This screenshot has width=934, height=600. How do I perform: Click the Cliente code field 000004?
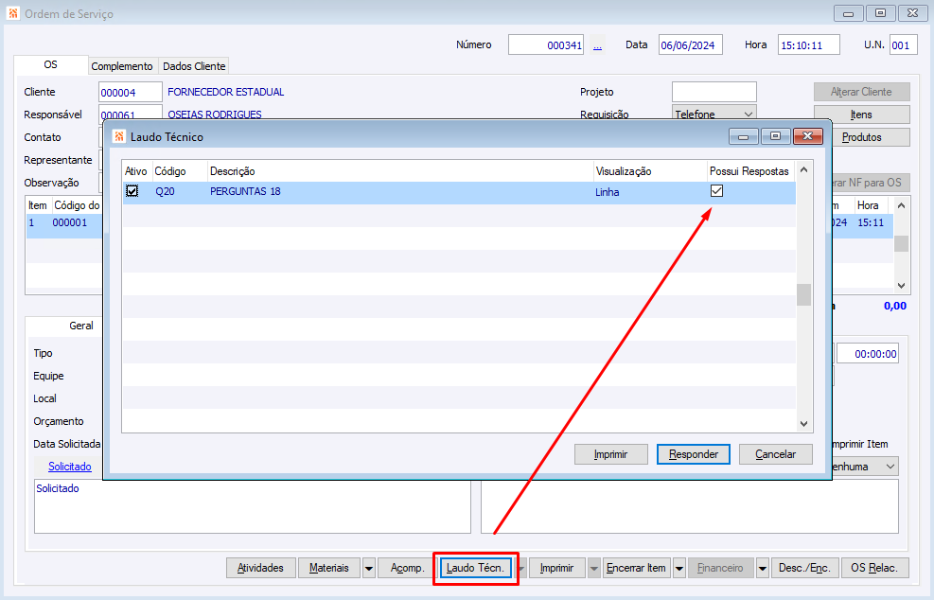click(x=130, y=92)
